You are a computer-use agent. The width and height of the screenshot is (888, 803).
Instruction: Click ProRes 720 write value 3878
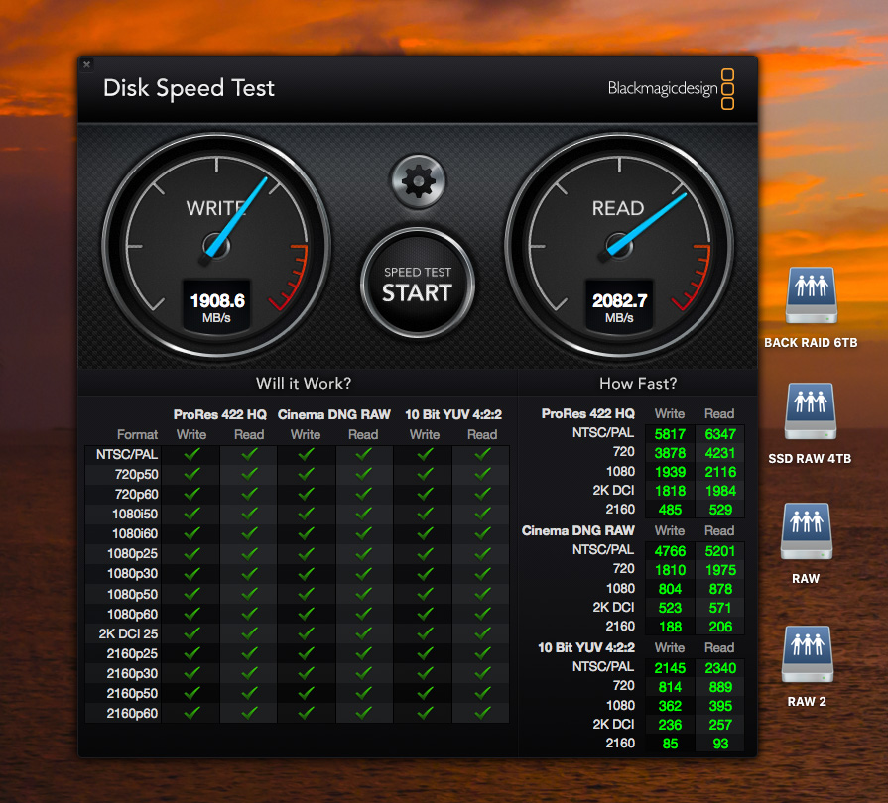(x=670, y=453)
